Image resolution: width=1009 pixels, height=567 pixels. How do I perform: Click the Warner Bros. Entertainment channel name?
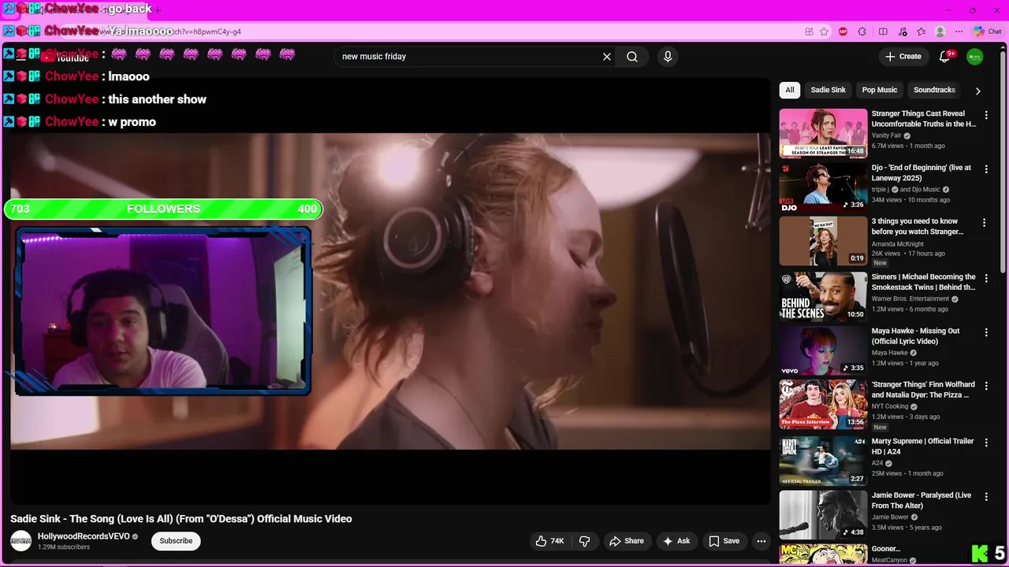(x=910, y=299)
